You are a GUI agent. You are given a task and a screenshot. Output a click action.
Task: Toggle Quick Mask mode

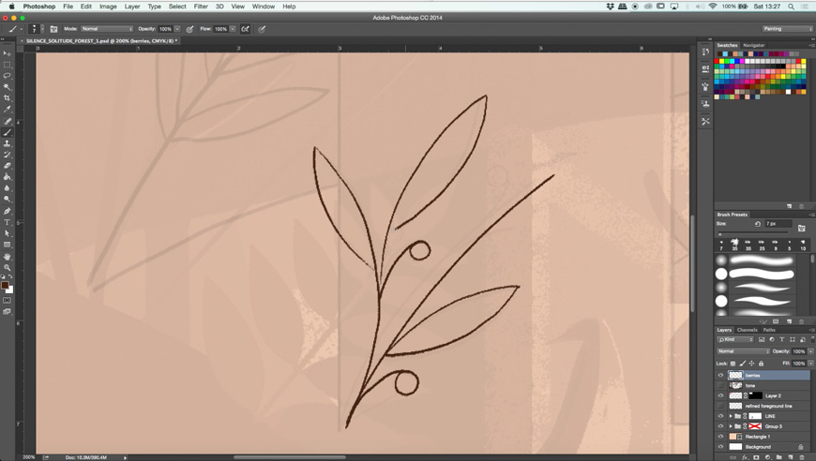(x=7, y=301)
